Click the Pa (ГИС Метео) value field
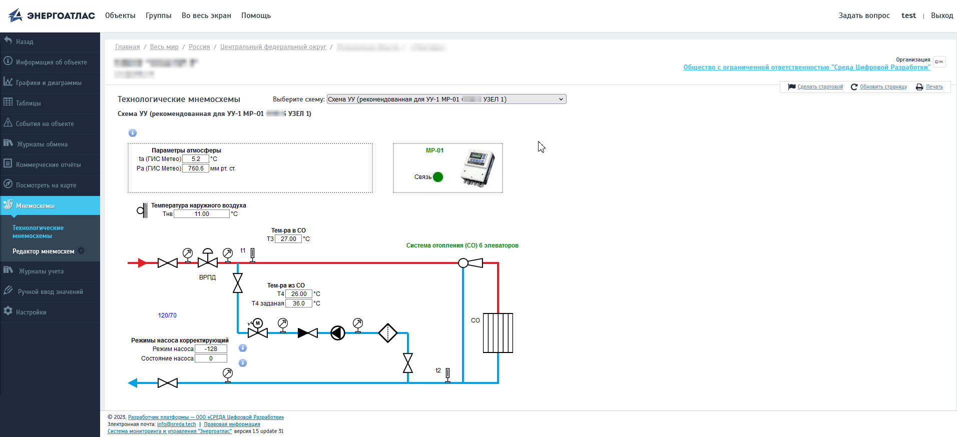The width and height of the screenshot is (957, 437). [x=196, y=168]
